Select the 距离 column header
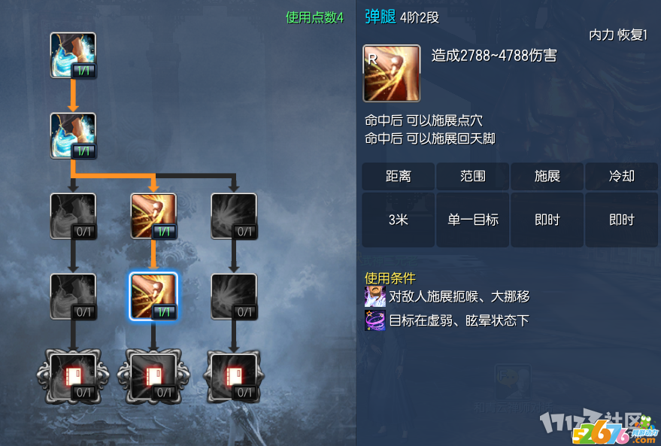 [398, 176]
